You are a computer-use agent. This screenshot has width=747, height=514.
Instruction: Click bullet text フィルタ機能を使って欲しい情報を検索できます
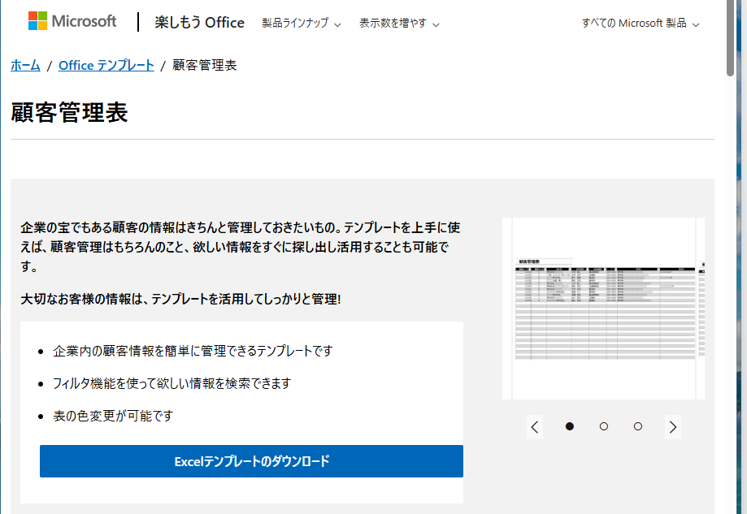(x=172, y=383)
